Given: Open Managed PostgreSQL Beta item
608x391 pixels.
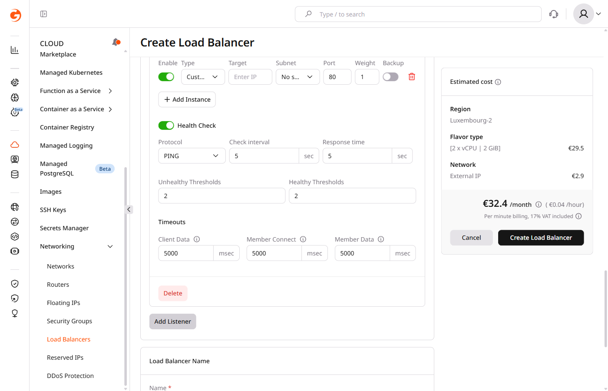Looking at the screenshot, I should (x=77, y=169).
